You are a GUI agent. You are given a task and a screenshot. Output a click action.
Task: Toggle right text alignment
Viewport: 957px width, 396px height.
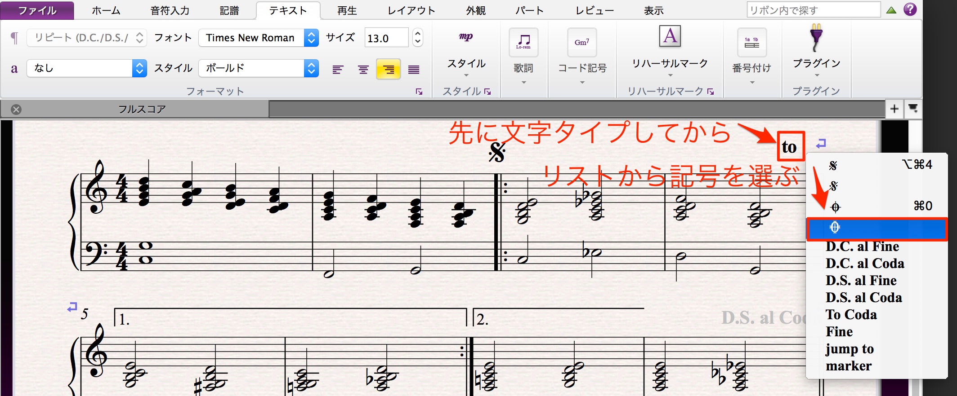click(x=389, y=69)
